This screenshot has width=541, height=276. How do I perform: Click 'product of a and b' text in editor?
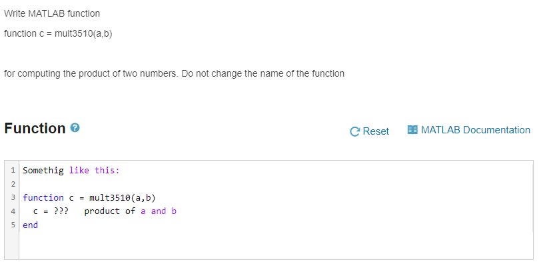(131, 211)
